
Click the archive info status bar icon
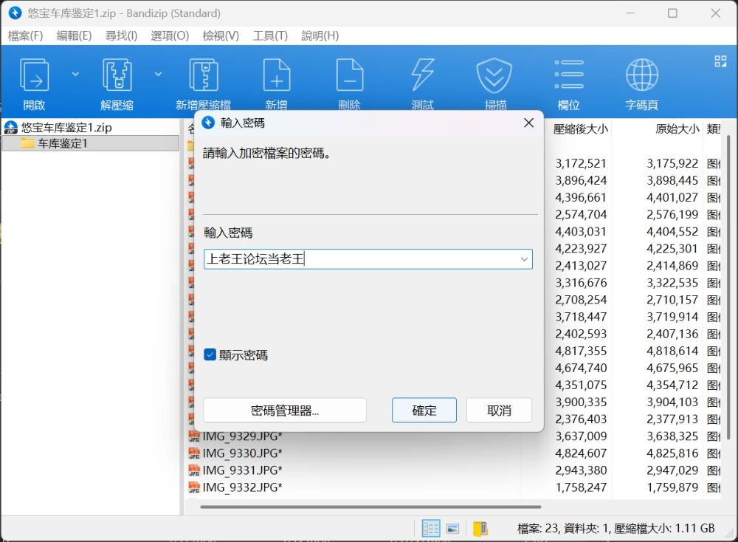click(480, 529)
